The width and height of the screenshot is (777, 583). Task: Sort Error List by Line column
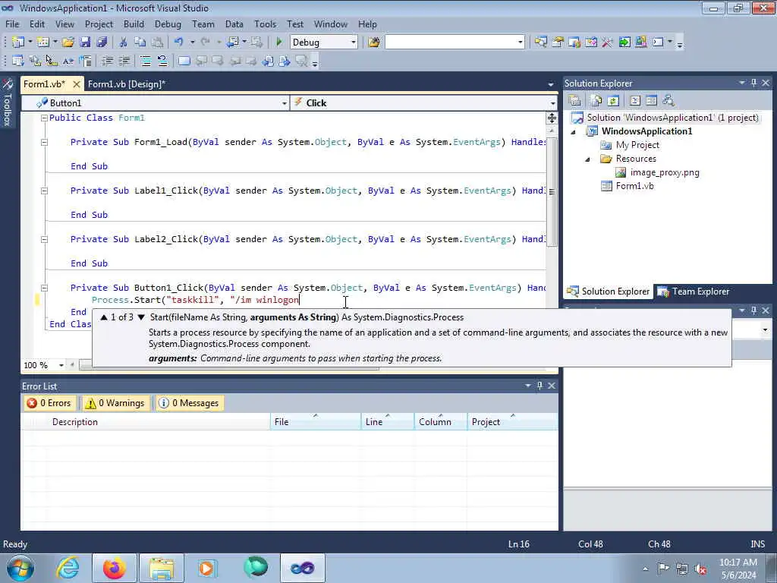[388, 422]
